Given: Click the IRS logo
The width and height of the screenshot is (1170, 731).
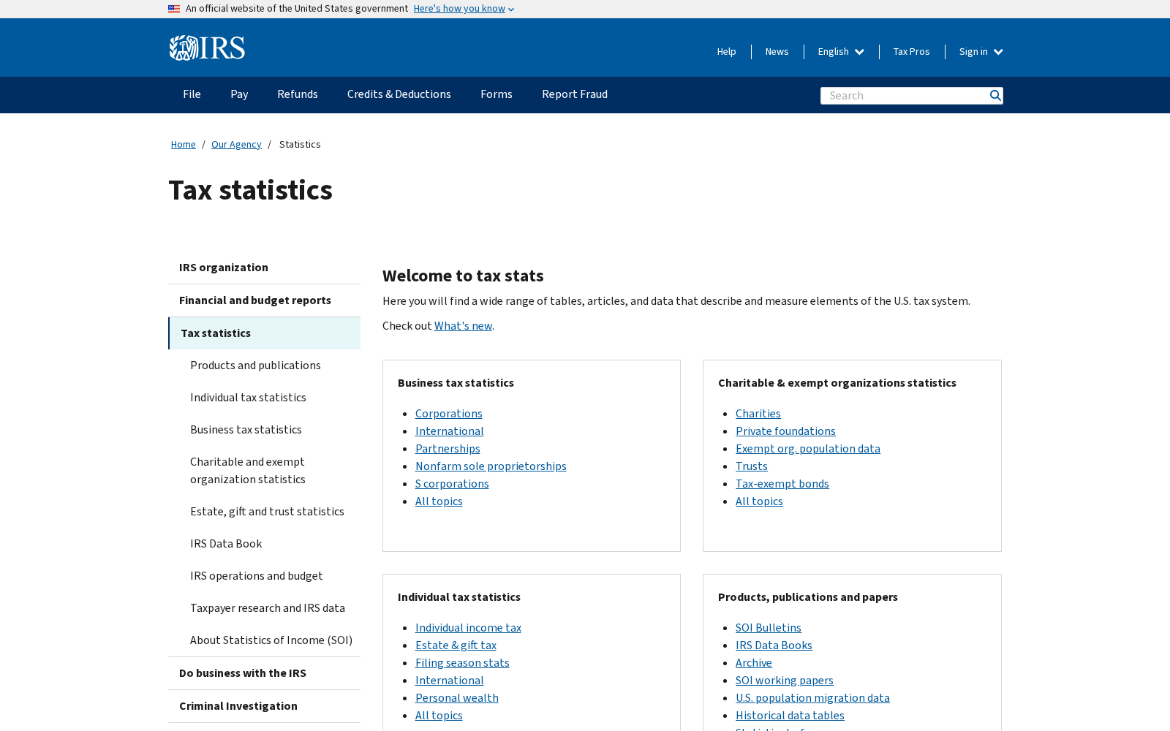Looking at the screenshot, I should (x=207, y=48).
